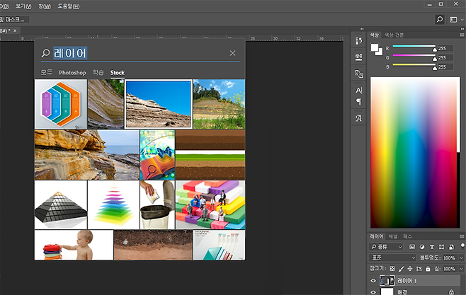Image resolution: width=466 pixels, height=295 pixels.
Task: Open the layer blend mode dropdown 표준
Action: click(392, 258)
